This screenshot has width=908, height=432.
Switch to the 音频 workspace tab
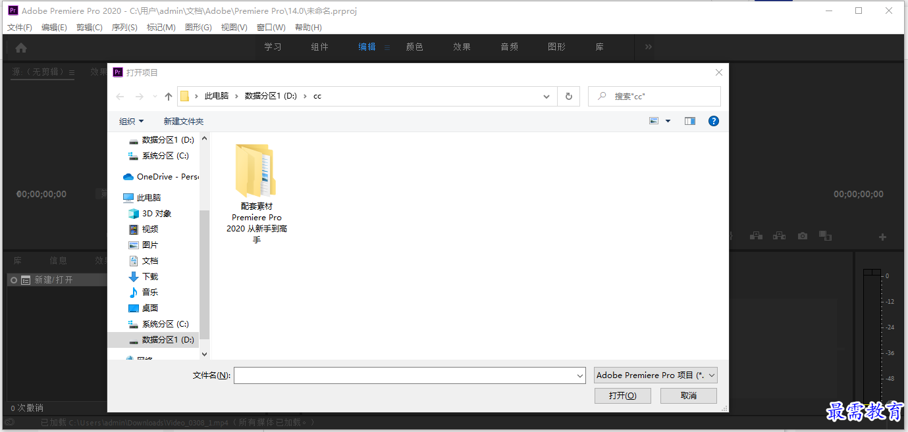pyautogui.click(x=510, y=47)
